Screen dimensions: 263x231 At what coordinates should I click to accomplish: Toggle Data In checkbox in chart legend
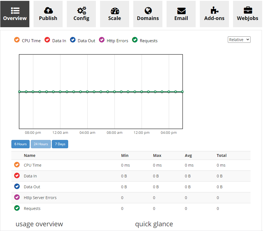click(47, 40)
